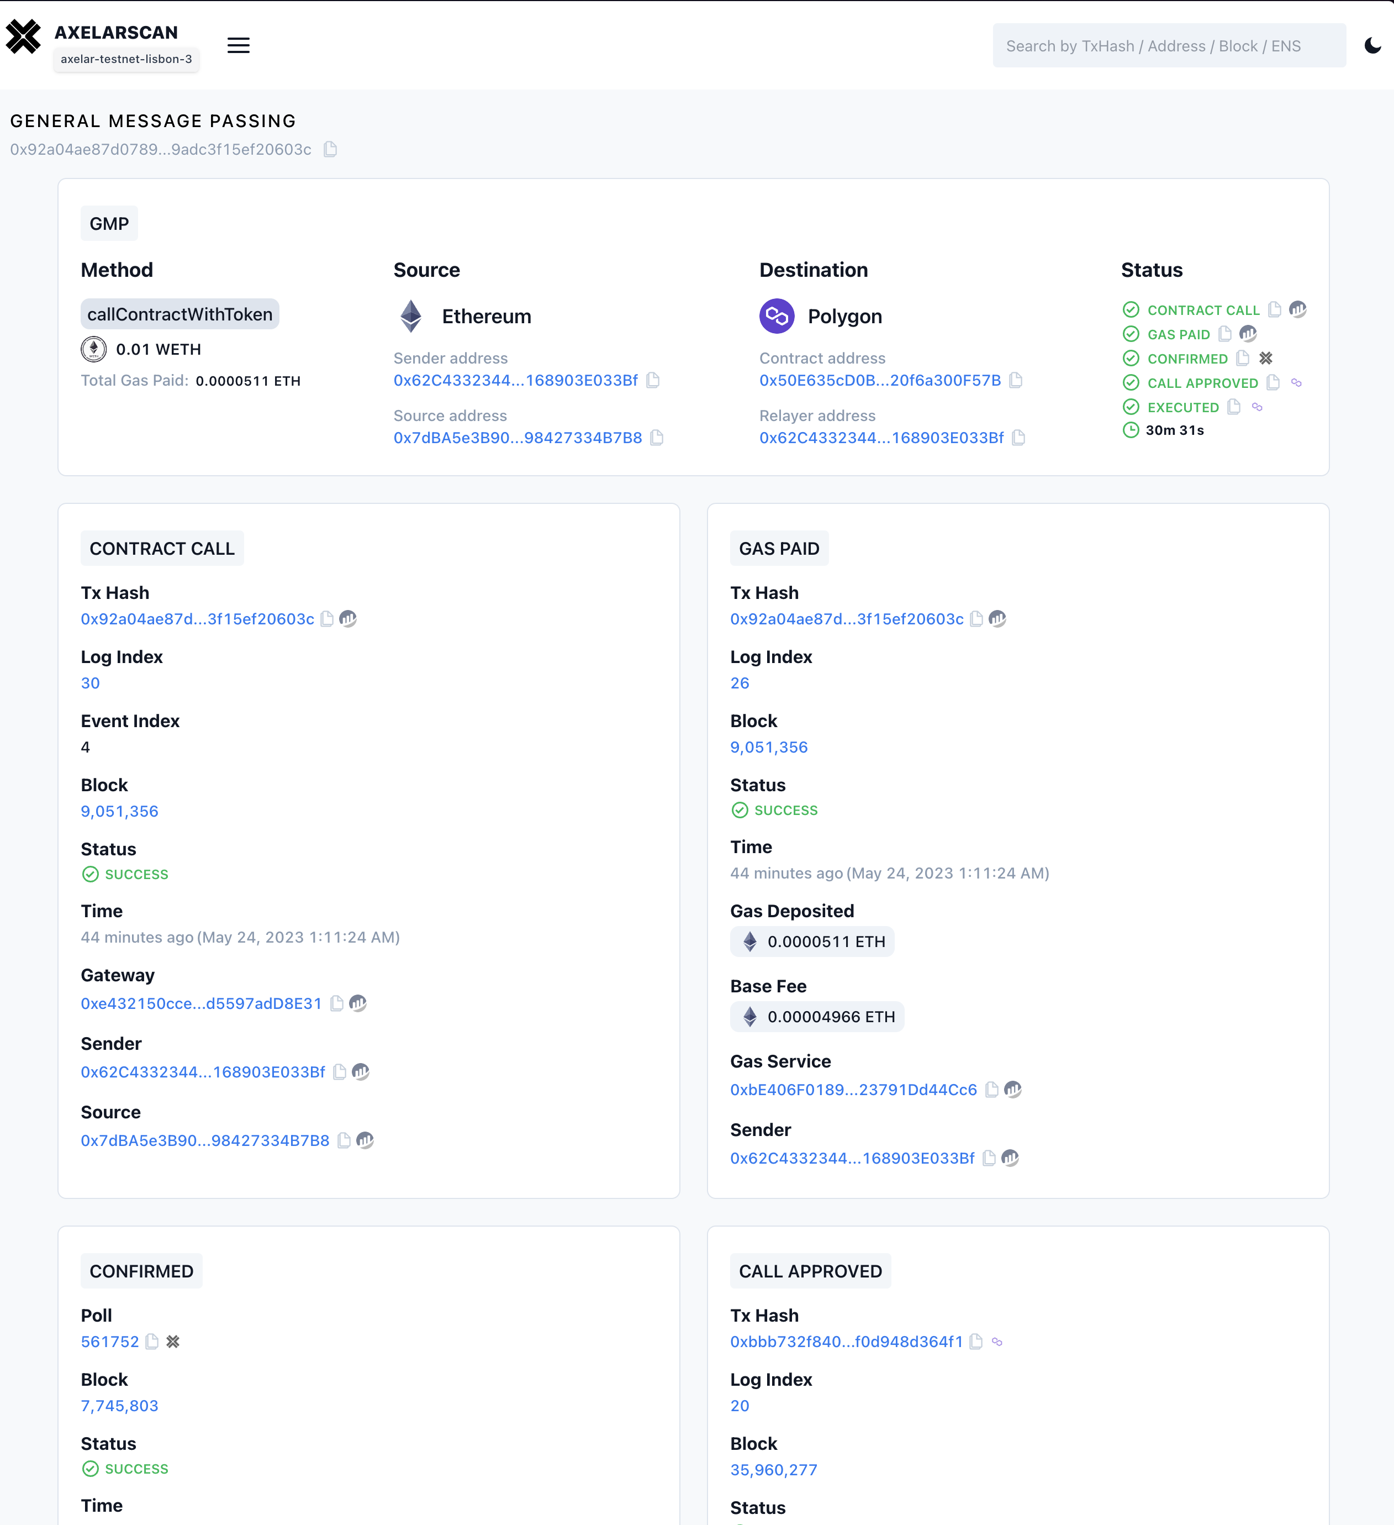
Task: Copy poll ID 561752
Action: coord(152,1341)
